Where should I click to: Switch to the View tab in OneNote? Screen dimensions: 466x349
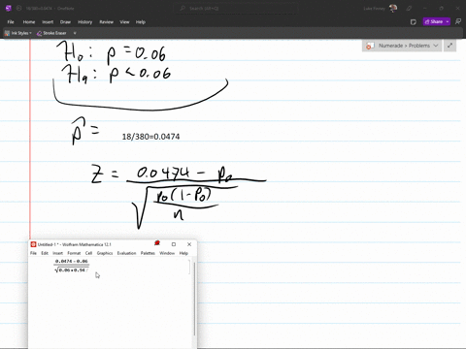click(x=124, y=22)
